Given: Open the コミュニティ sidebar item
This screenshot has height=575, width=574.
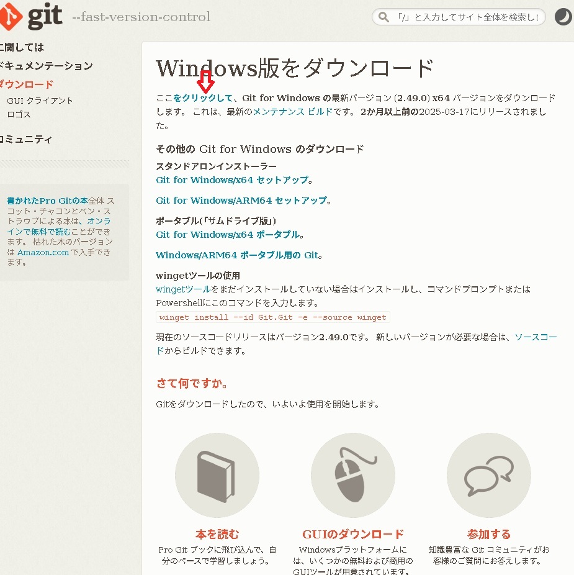Looking at the screenshot, I should [x=25, y=139].
